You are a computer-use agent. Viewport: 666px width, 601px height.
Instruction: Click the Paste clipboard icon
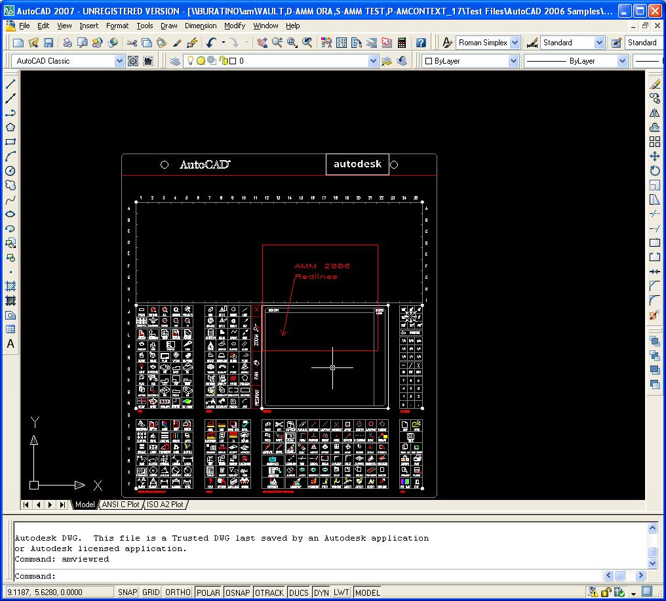161,43
